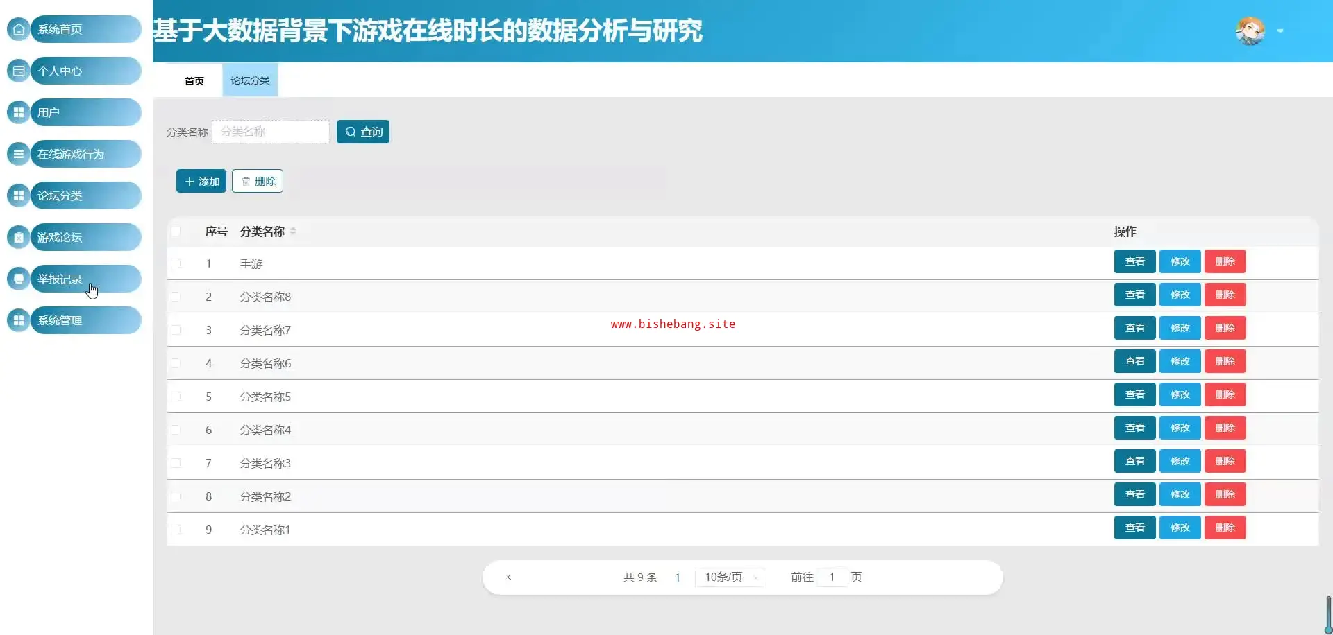The height and width of the screenshot is (635, 1333).
Task: Click the 共 9 条 total count text
Action: 640,577
